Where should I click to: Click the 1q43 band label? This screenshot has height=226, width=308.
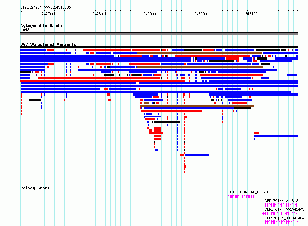[x=25, y=30]
